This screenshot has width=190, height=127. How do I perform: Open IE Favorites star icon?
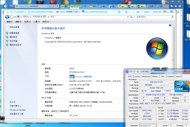point(176,6)
